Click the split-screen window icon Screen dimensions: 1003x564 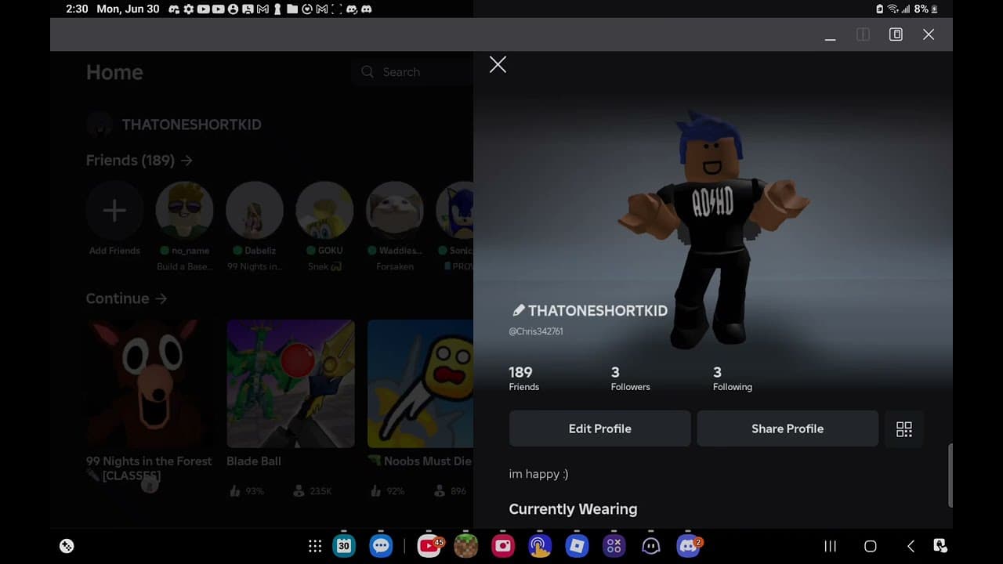863,34
